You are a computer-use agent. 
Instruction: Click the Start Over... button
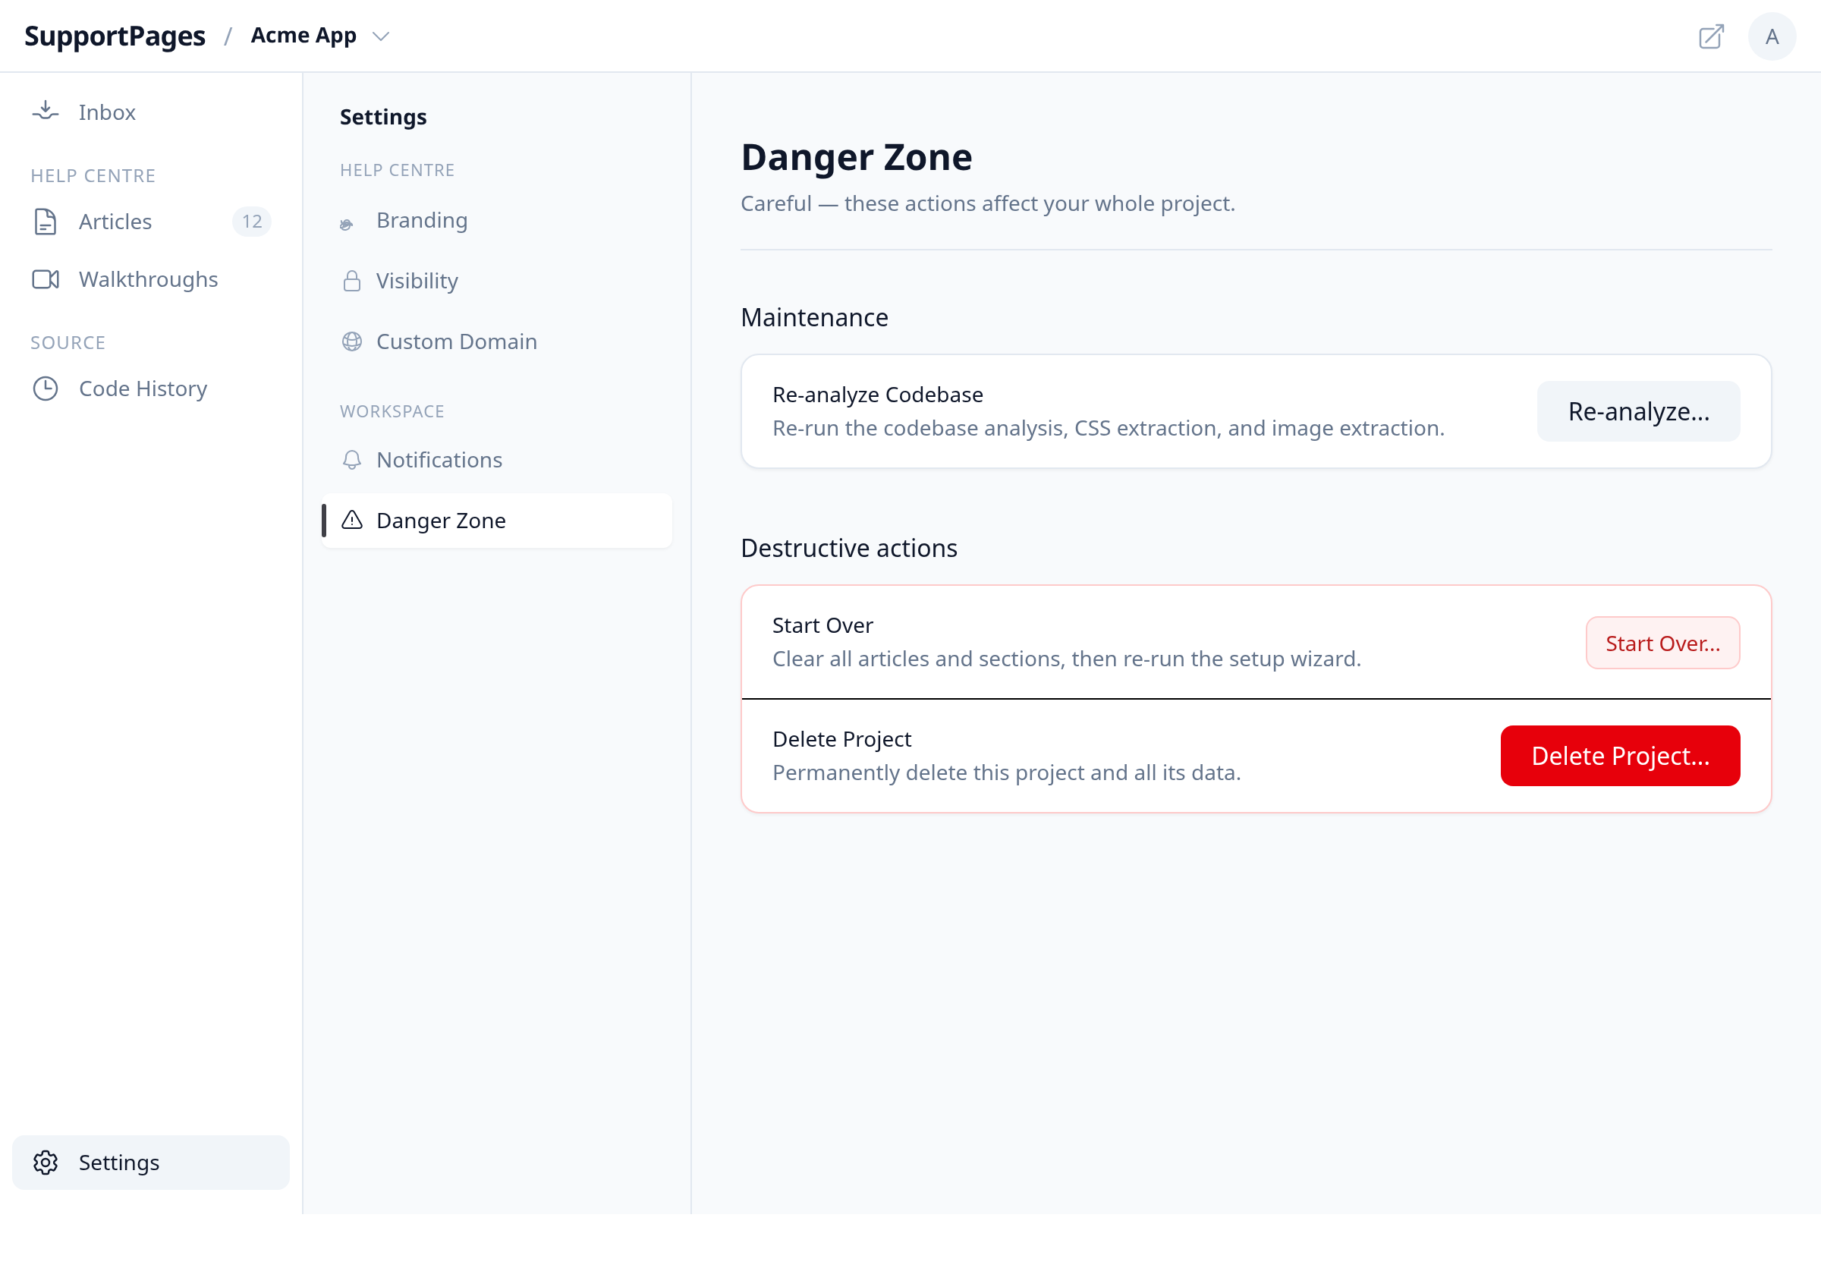[1662, 643]
